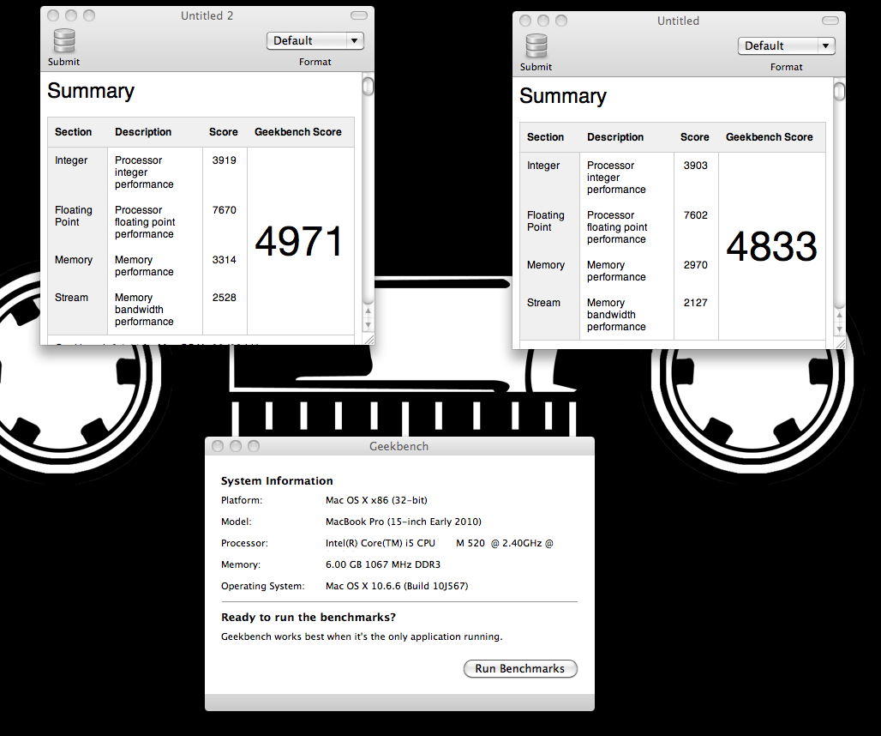881x736 pixels.
Task: Click resize grip of Untitled 2 window
Action: [369, 339]
